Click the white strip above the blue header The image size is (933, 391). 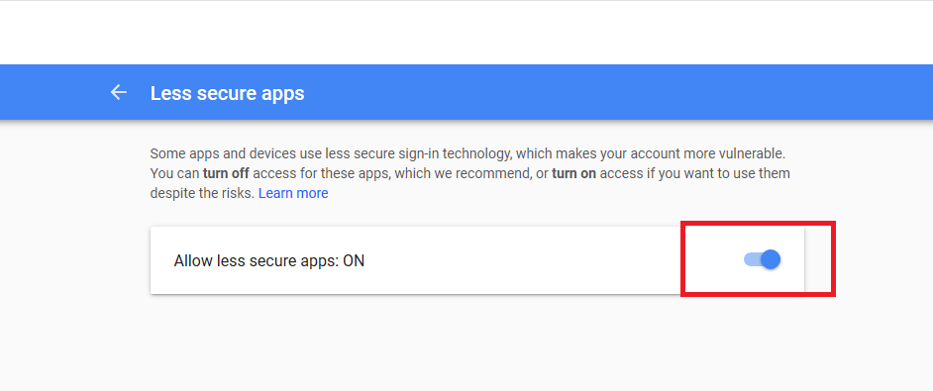466,33
